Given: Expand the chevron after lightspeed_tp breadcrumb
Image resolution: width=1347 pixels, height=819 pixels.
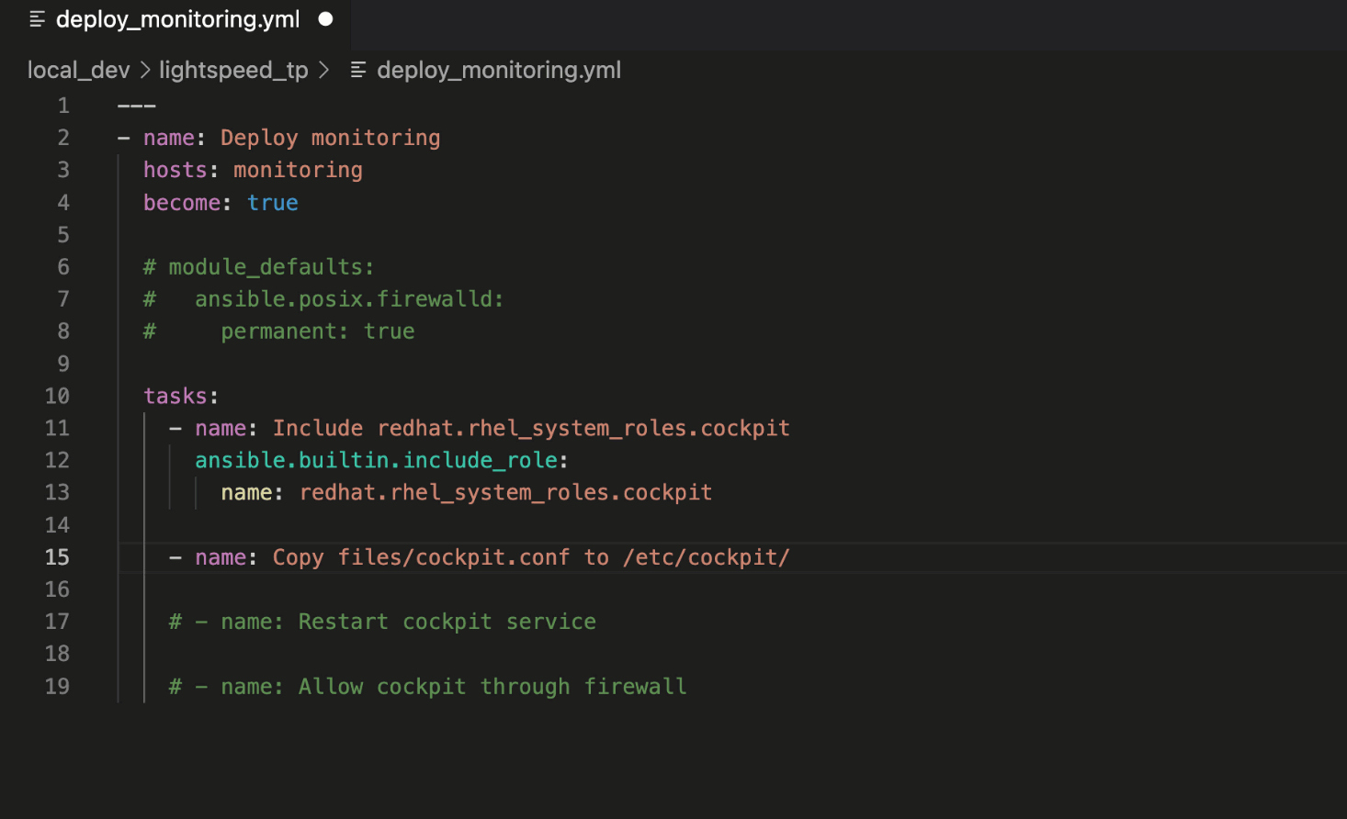Looking at the screenshot, I should 323,70.
